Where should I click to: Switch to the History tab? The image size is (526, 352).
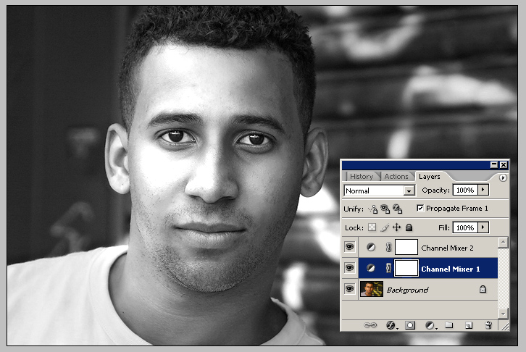[362, 176]
